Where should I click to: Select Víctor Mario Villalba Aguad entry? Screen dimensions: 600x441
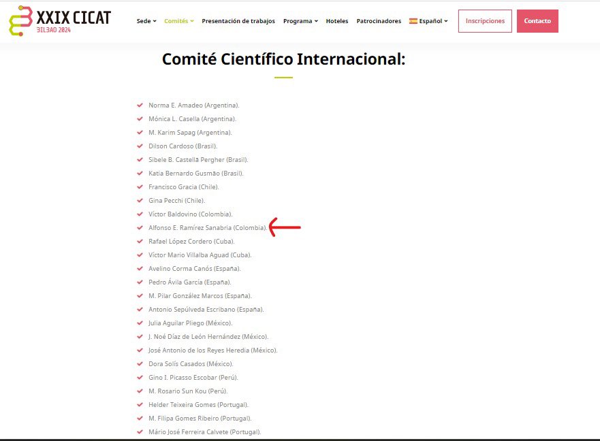pyautogui.click(x=200, y=255)
